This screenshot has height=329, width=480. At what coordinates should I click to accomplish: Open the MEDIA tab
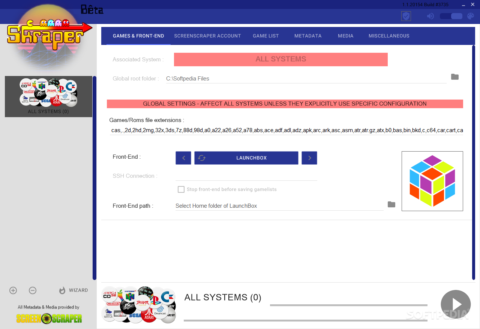(x=345, y=36)
